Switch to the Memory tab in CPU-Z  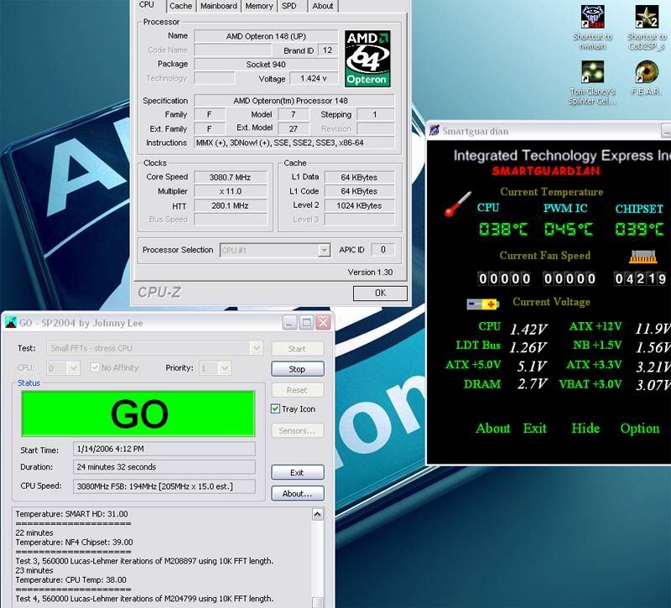coord(259,6)
